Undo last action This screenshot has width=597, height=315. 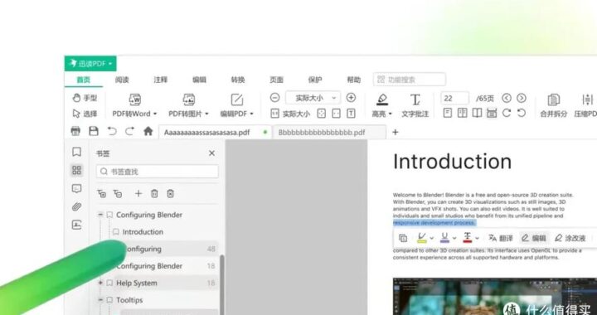(112, 131)
